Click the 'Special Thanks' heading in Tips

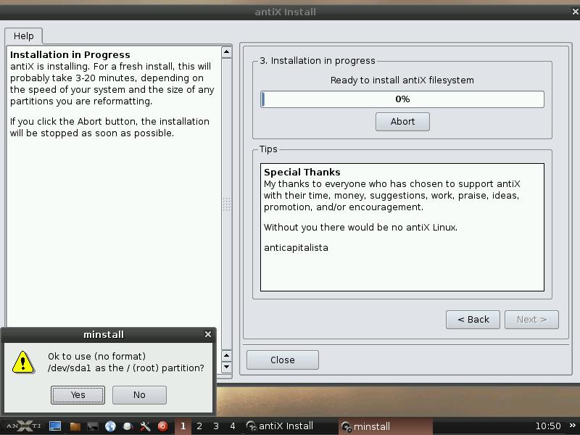302,173
